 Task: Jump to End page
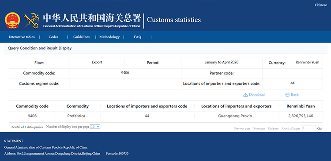273,128
